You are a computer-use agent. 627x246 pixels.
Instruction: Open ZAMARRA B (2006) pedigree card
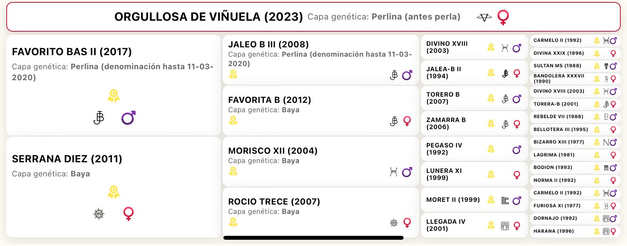pyautogui.click(x=474, y=124)
